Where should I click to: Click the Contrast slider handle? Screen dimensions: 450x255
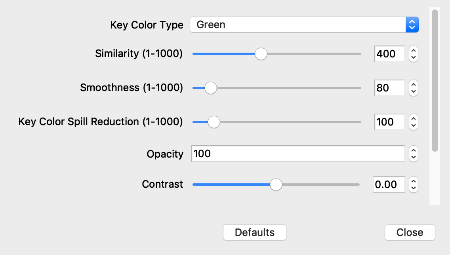[276, 185]
